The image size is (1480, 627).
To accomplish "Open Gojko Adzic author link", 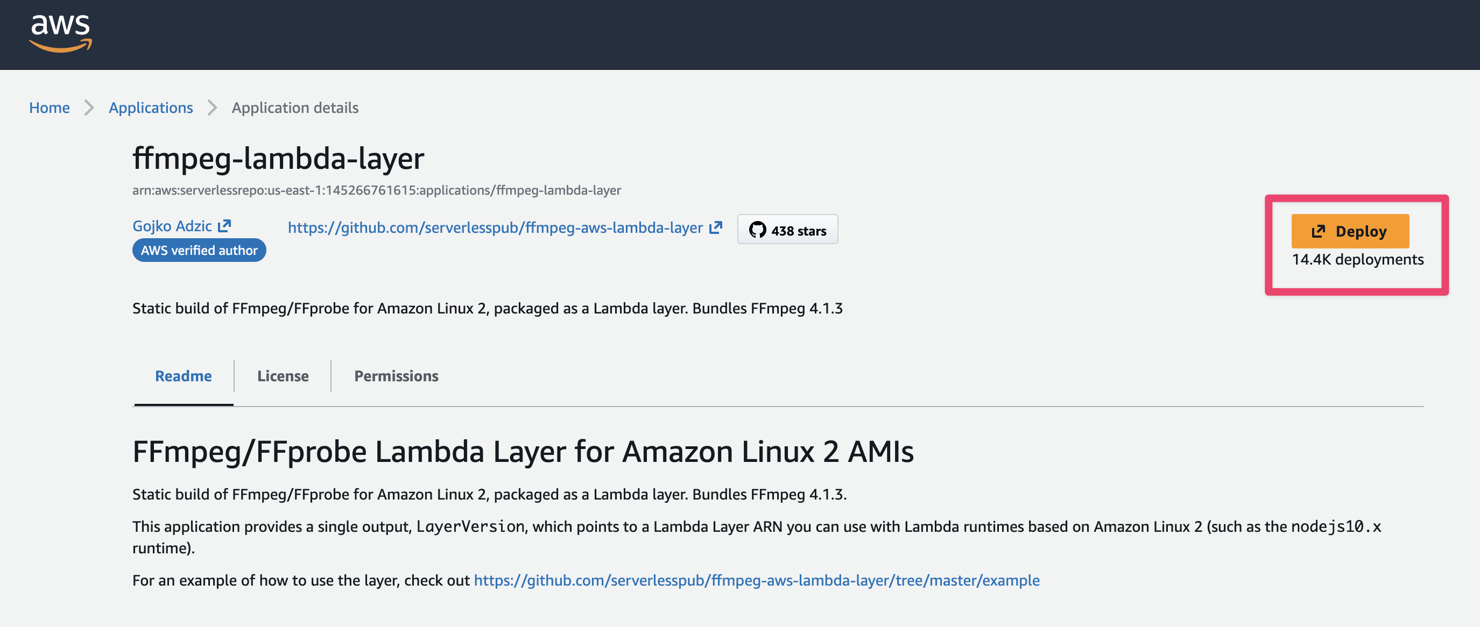I will [172, 226].
